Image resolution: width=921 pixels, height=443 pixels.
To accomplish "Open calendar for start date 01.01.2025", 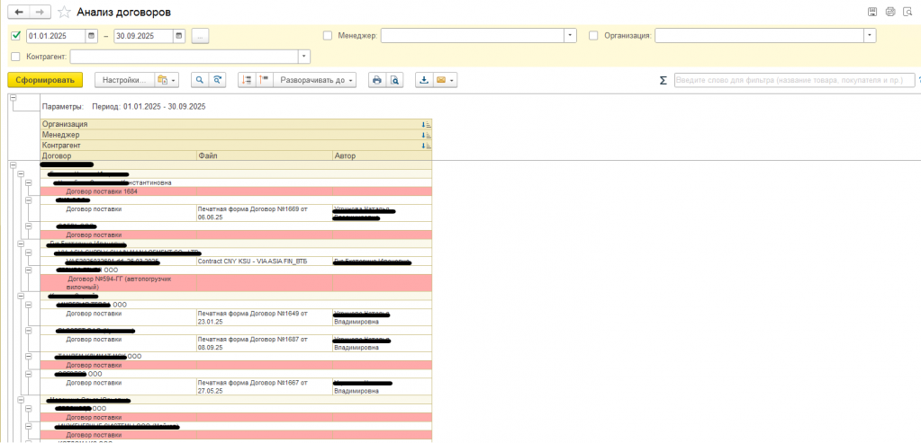I will (92, 36).
